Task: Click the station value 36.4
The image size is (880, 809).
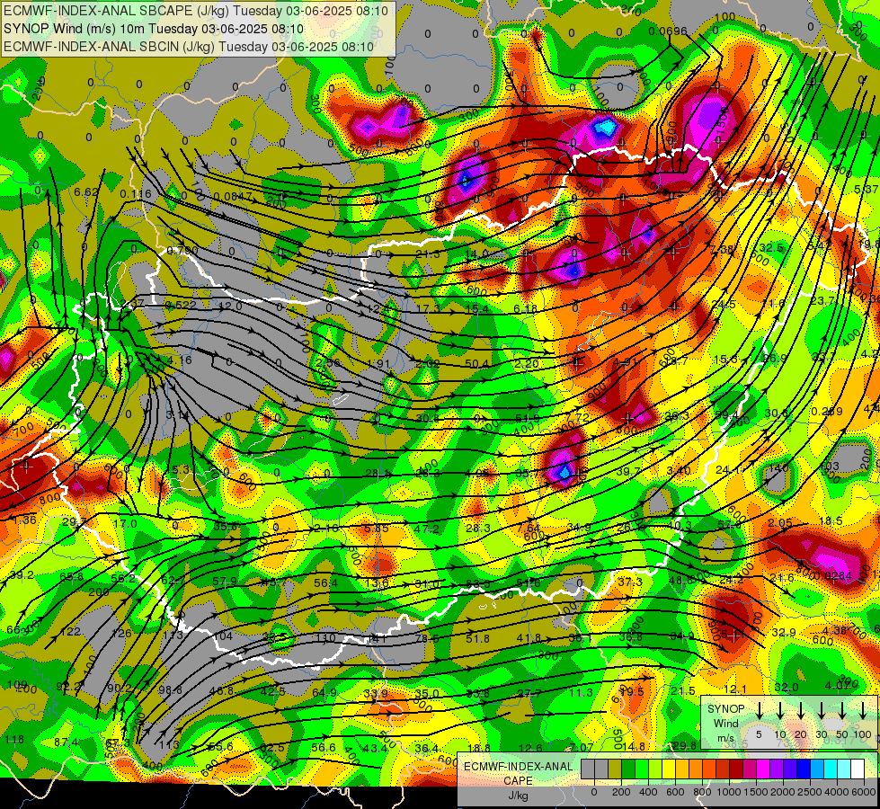Action: pos(427,748)
